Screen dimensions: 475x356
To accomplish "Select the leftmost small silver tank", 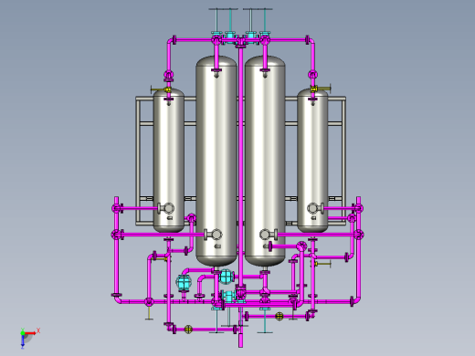I will tap(169, 161).
